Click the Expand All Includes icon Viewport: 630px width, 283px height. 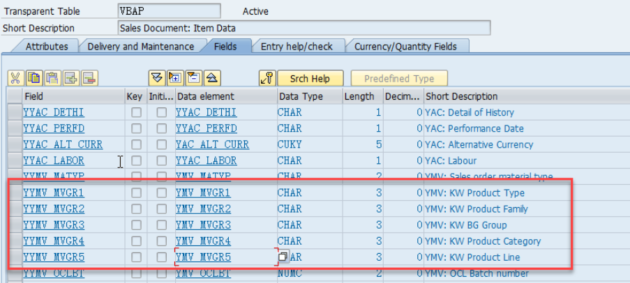click(x=157, y=78)
